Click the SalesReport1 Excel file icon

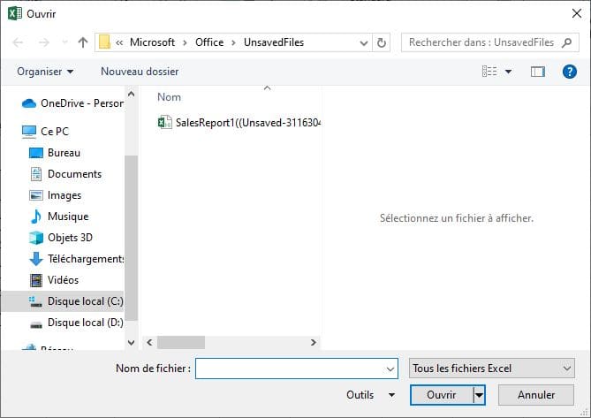point(164,123)
